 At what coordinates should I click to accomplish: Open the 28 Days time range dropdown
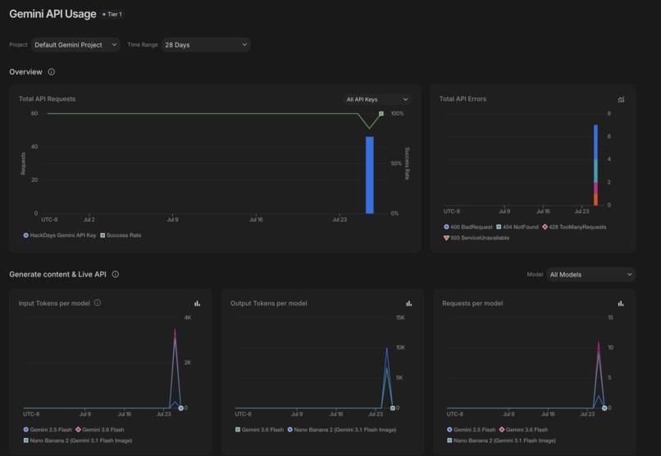[x=206, y=44]
